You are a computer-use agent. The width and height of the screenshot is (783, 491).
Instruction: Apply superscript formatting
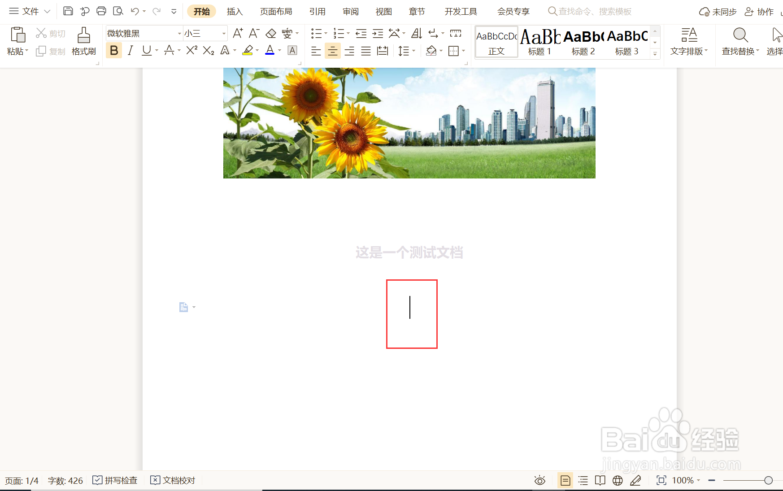coord(191,51)
